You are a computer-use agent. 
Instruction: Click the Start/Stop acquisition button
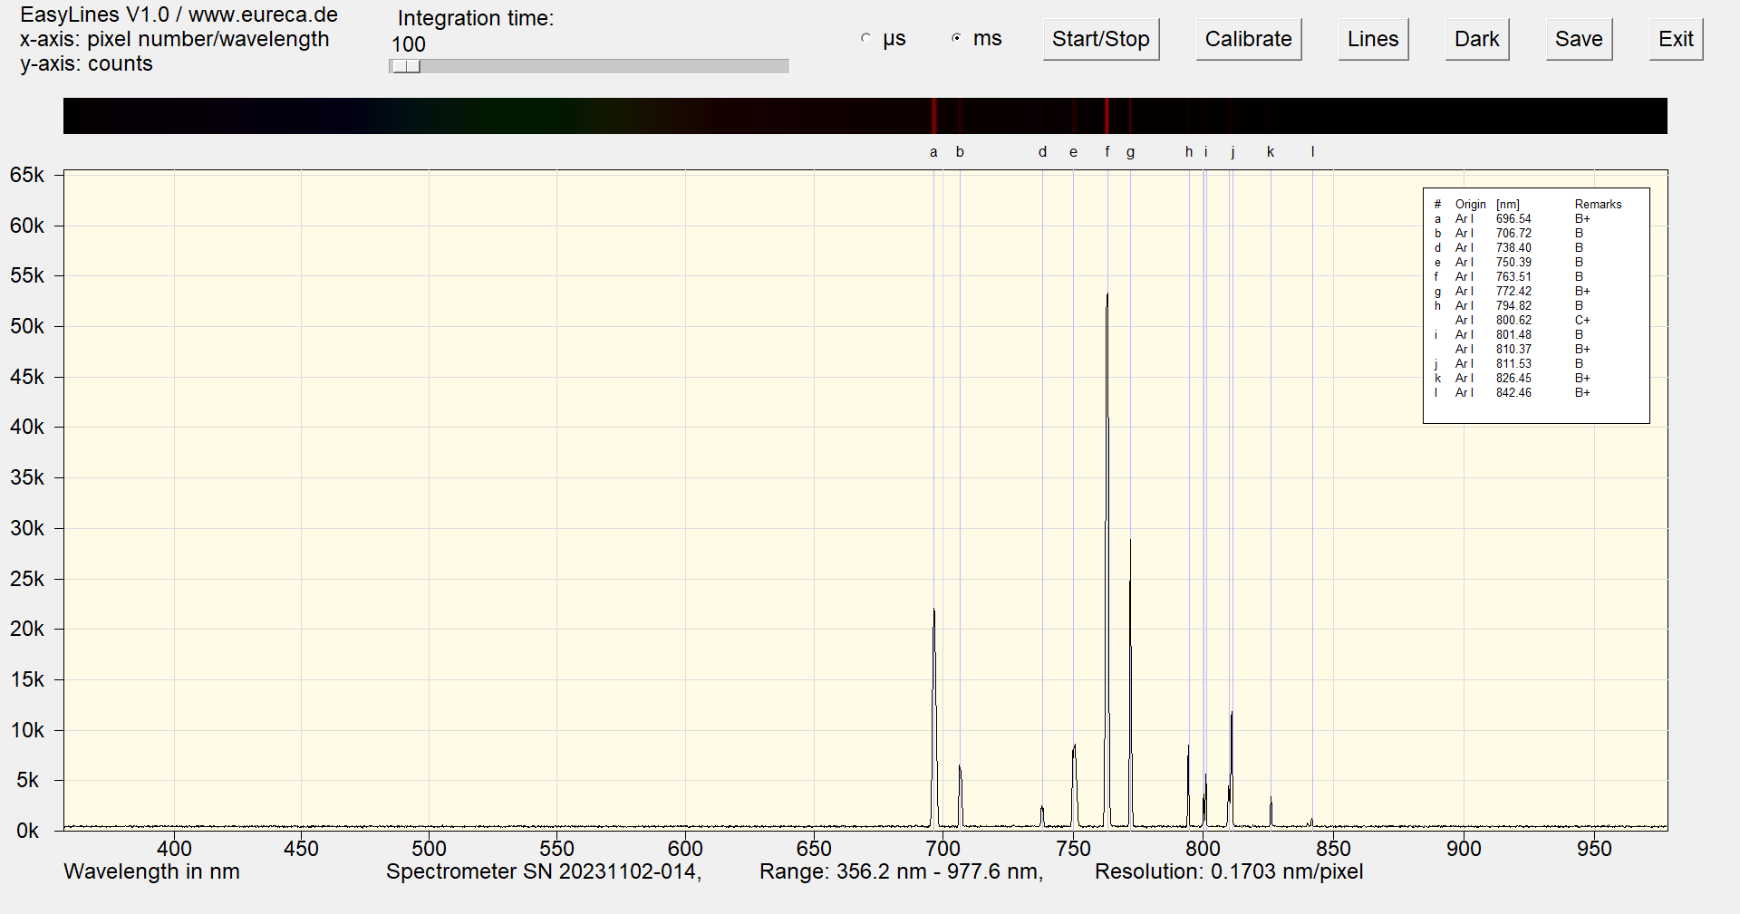(1100, 39)
